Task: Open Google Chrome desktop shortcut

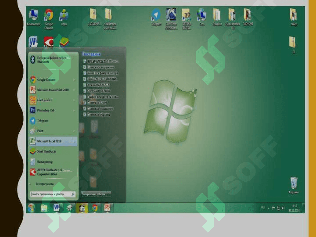Action: 49,19
